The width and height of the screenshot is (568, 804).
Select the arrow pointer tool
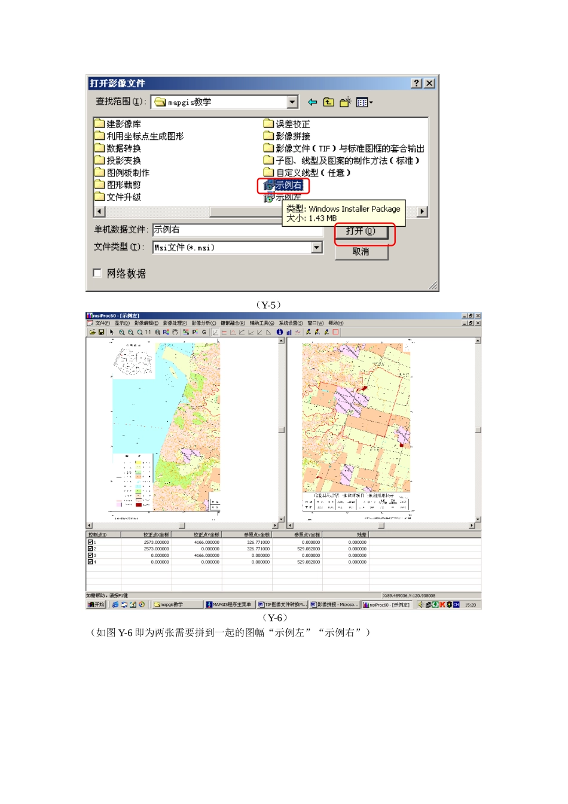[x=112, y=332]
